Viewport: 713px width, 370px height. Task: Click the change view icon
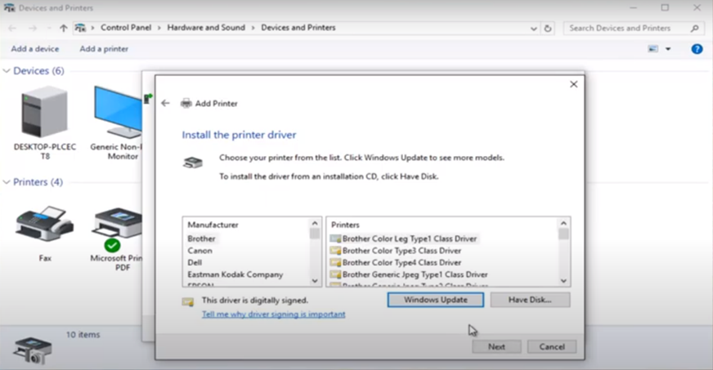(653, 49)
